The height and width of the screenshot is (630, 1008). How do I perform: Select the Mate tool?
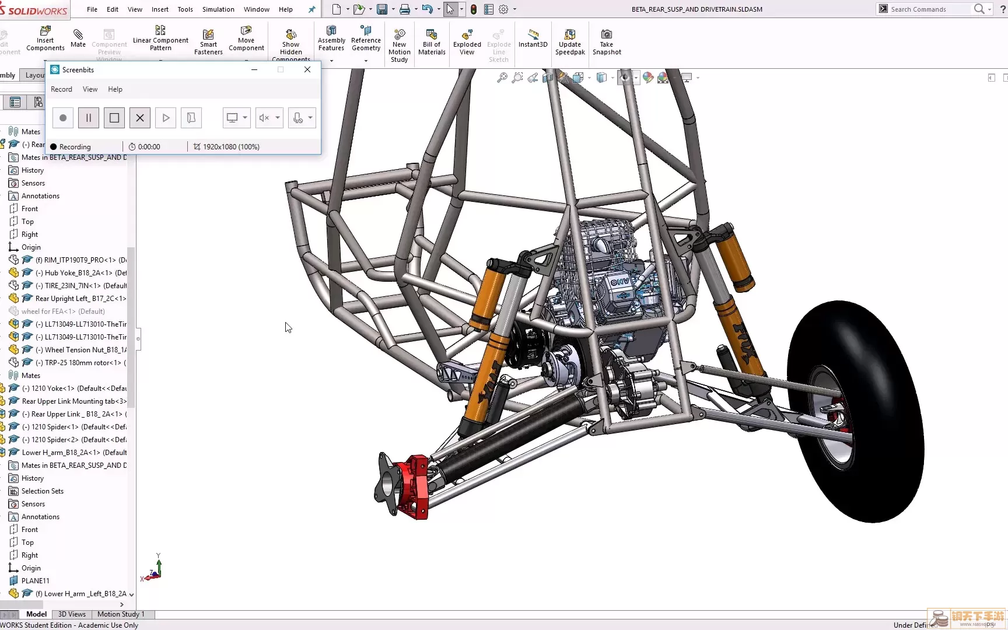click(x=78, y=38)
